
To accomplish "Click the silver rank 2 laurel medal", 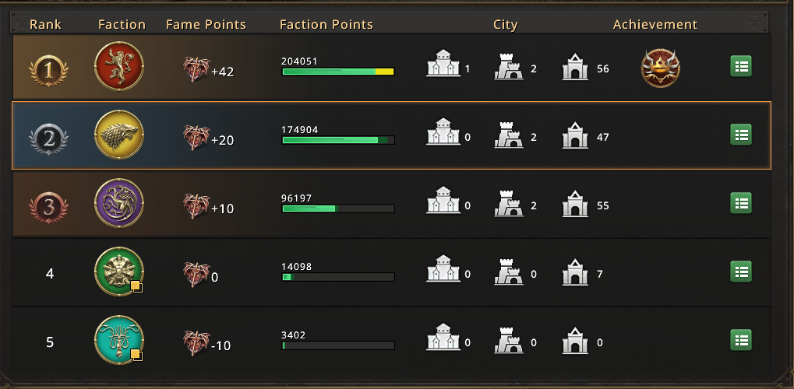I will pyautogui.click(x=49, y=138).
